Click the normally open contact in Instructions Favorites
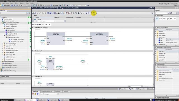The height and width of the screenshot is (101, 179). (157, 19)
